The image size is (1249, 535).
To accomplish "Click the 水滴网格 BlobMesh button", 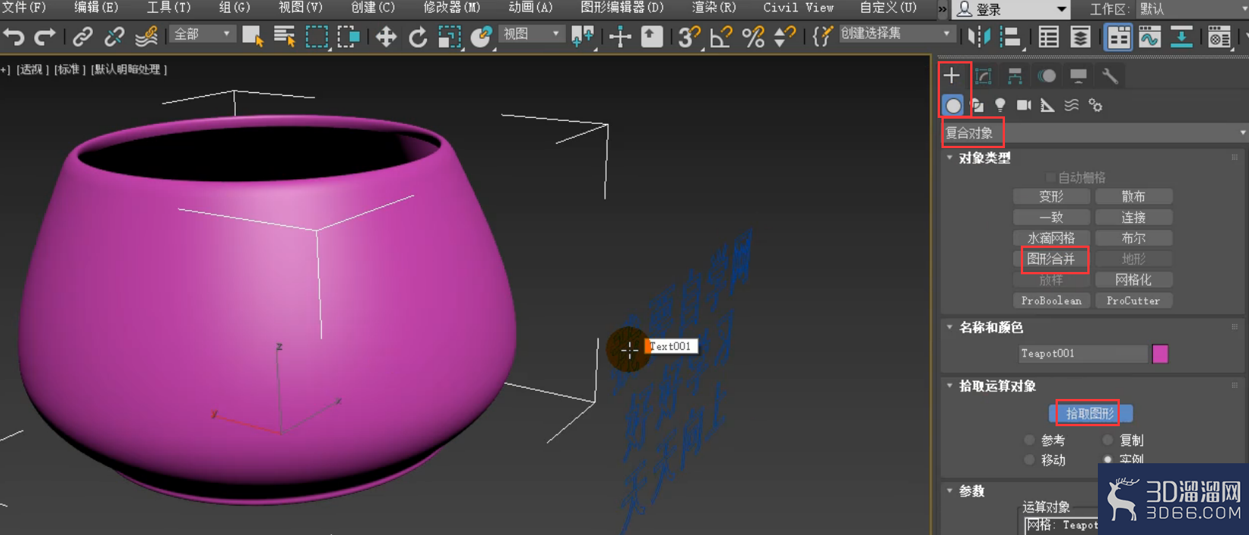I will point(1051,238).
